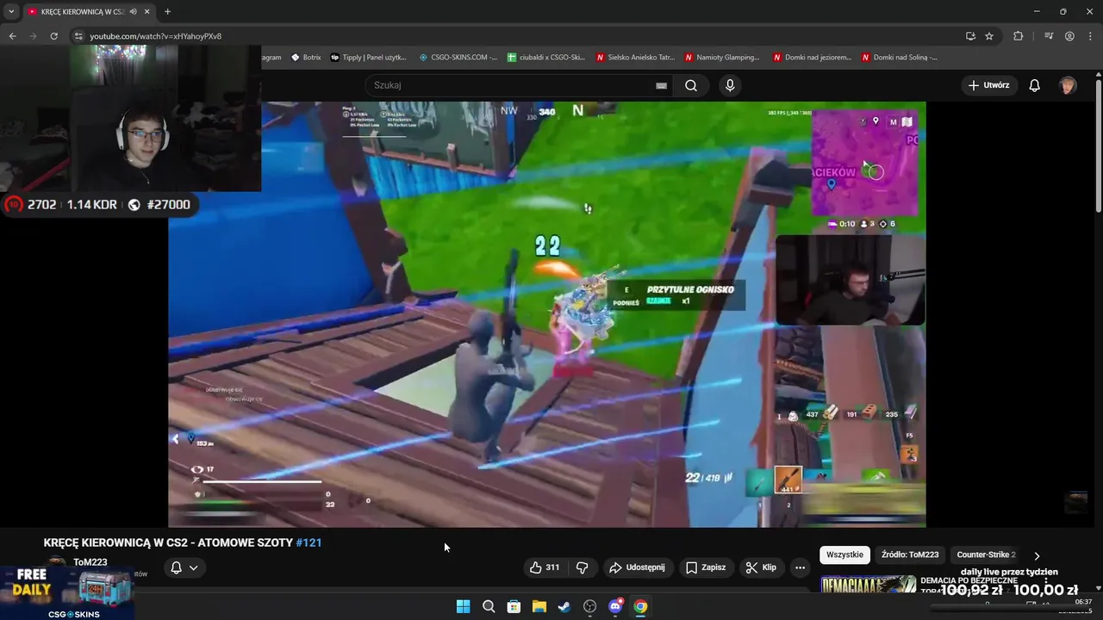View site information icon in address bar

[x=78, y=36]
